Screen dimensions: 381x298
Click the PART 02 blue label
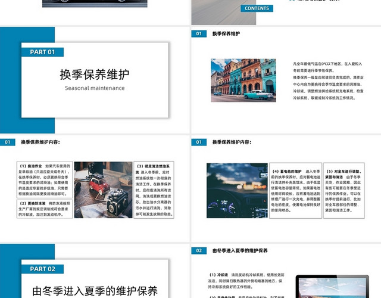point(42,269)
